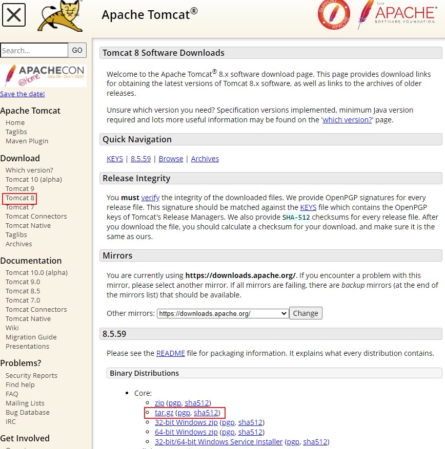Screen dimensions: 445x449
Task: Open the Mailing Lists link
Action: [25, 403]
